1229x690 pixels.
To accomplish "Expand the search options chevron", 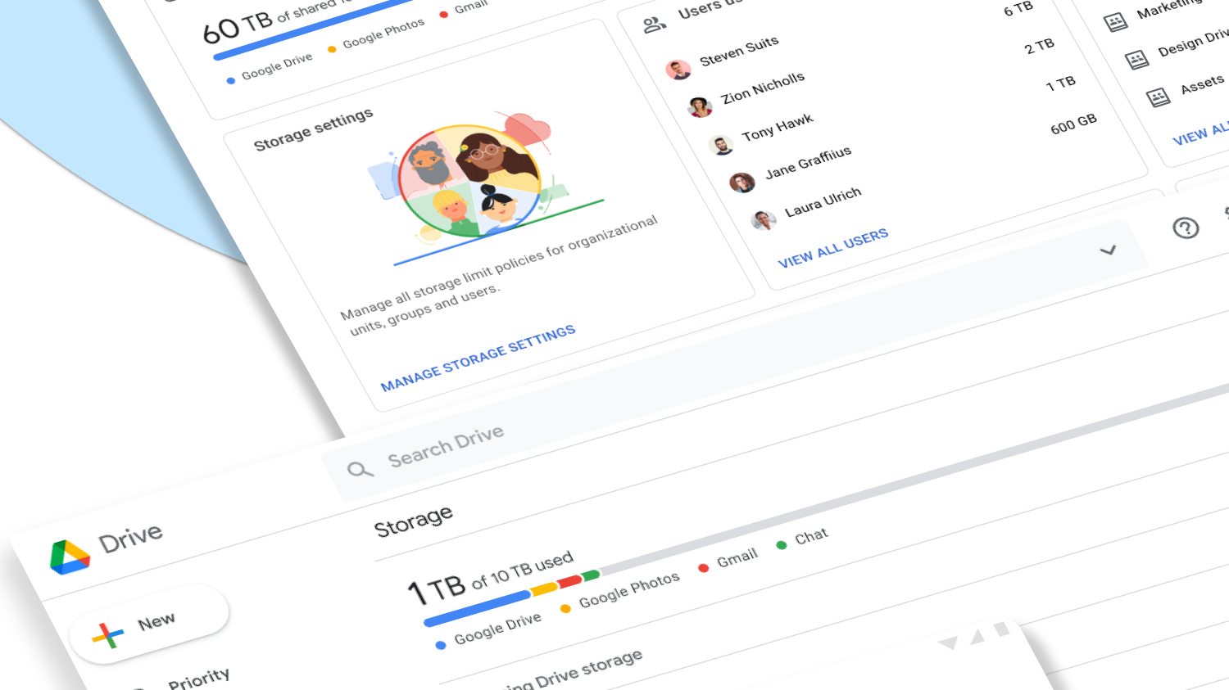I will tap(1108, 250).
